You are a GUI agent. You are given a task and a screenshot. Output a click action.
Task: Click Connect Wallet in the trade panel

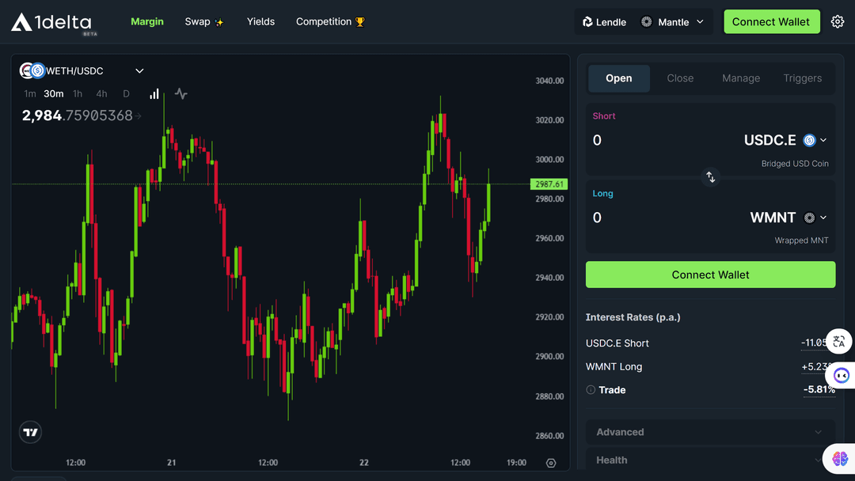710,275
